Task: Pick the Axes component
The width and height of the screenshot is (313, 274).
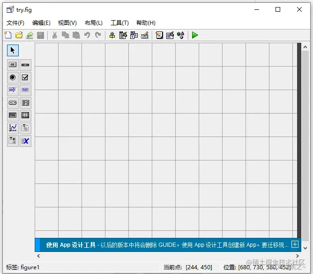Action: [x=13, y=128]
